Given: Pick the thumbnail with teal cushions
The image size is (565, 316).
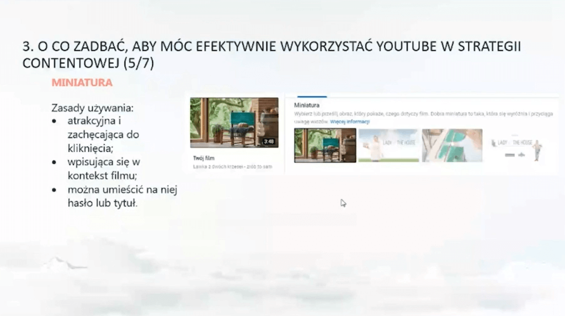Looking at the screenshot, I should click(452, 146).
